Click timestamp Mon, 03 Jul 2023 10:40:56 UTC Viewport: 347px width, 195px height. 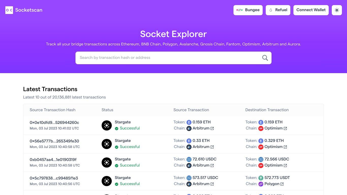(55, 184)
